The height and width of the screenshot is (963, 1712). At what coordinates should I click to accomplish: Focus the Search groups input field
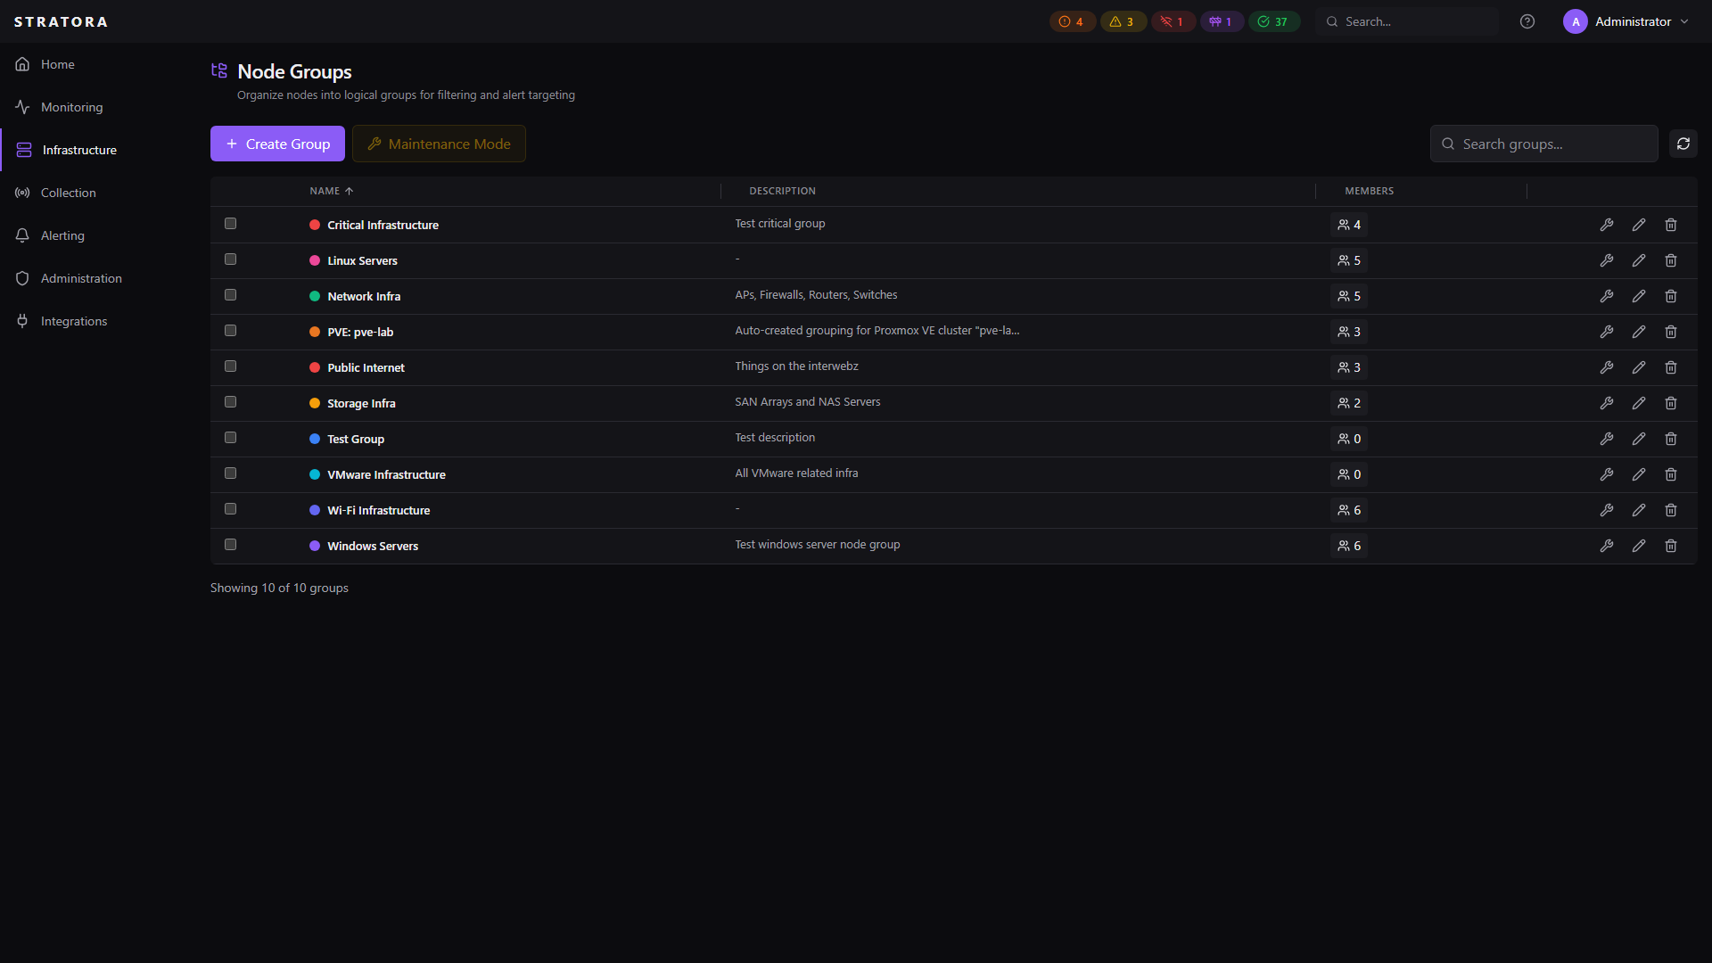coord(1543,144)
